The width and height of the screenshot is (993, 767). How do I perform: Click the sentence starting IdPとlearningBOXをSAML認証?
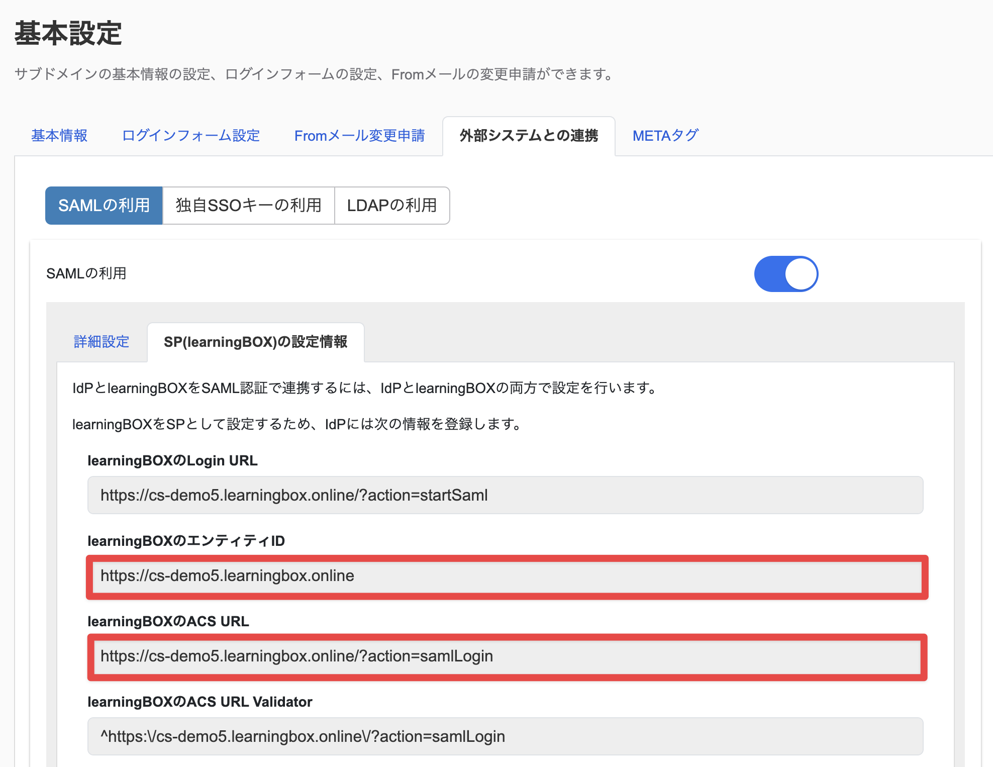click(x=365, y=388)
